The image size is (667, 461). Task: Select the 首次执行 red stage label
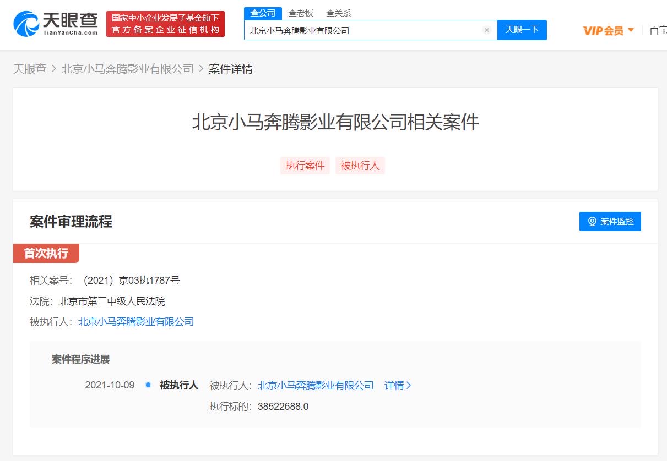(x=46, y=254)
